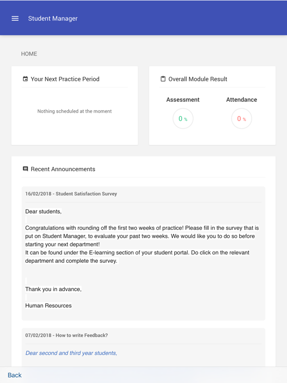Select the Attendance 0% circular gauge
The height and width of the screenshot is (383, 287).
pos(241,119)
